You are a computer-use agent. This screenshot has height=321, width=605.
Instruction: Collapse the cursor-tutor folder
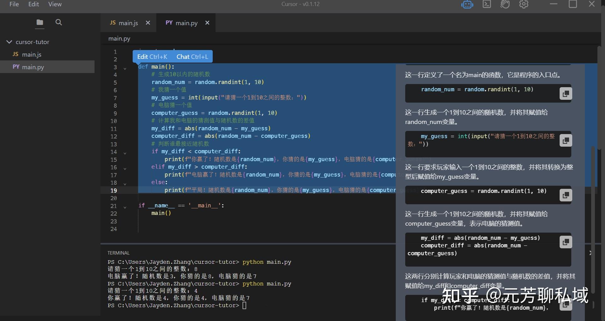pyautogui.click(x=9, y=42)
